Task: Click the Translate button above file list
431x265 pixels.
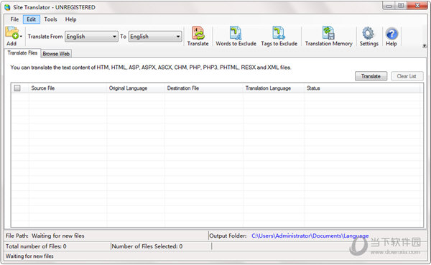Action: [x=371, y=76]
